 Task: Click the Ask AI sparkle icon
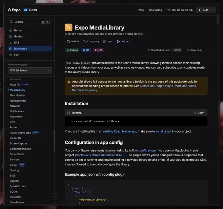tap(119, 42)
